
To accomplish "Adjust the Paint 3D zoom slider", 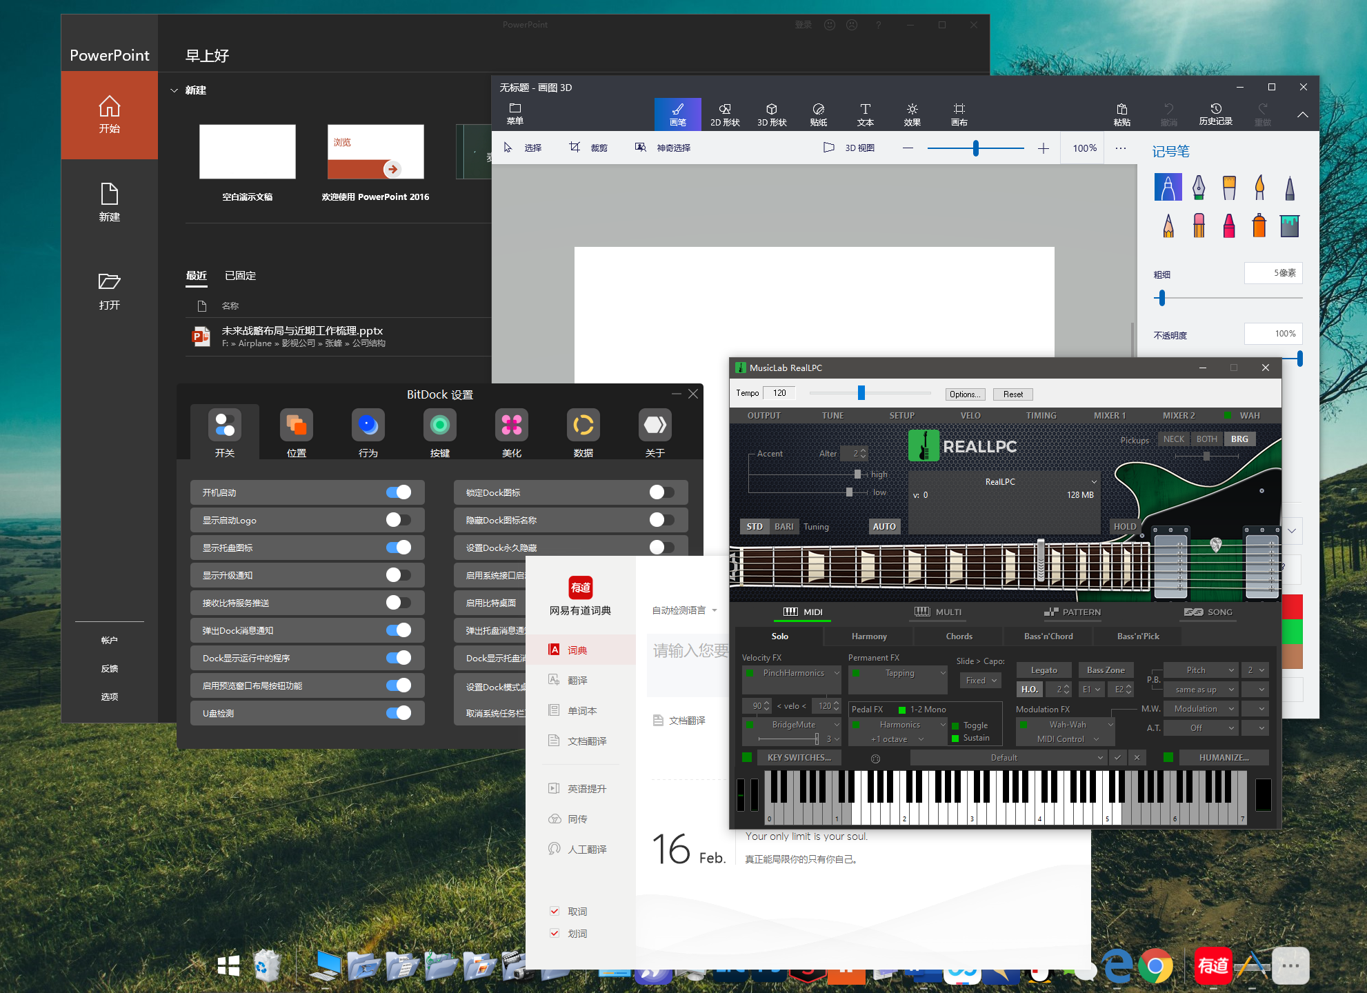I will click(x=975, y=148).
